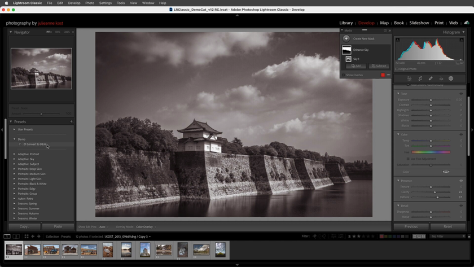Expand the User Presets group
The image size is (474, 267).
pos(14,129)
